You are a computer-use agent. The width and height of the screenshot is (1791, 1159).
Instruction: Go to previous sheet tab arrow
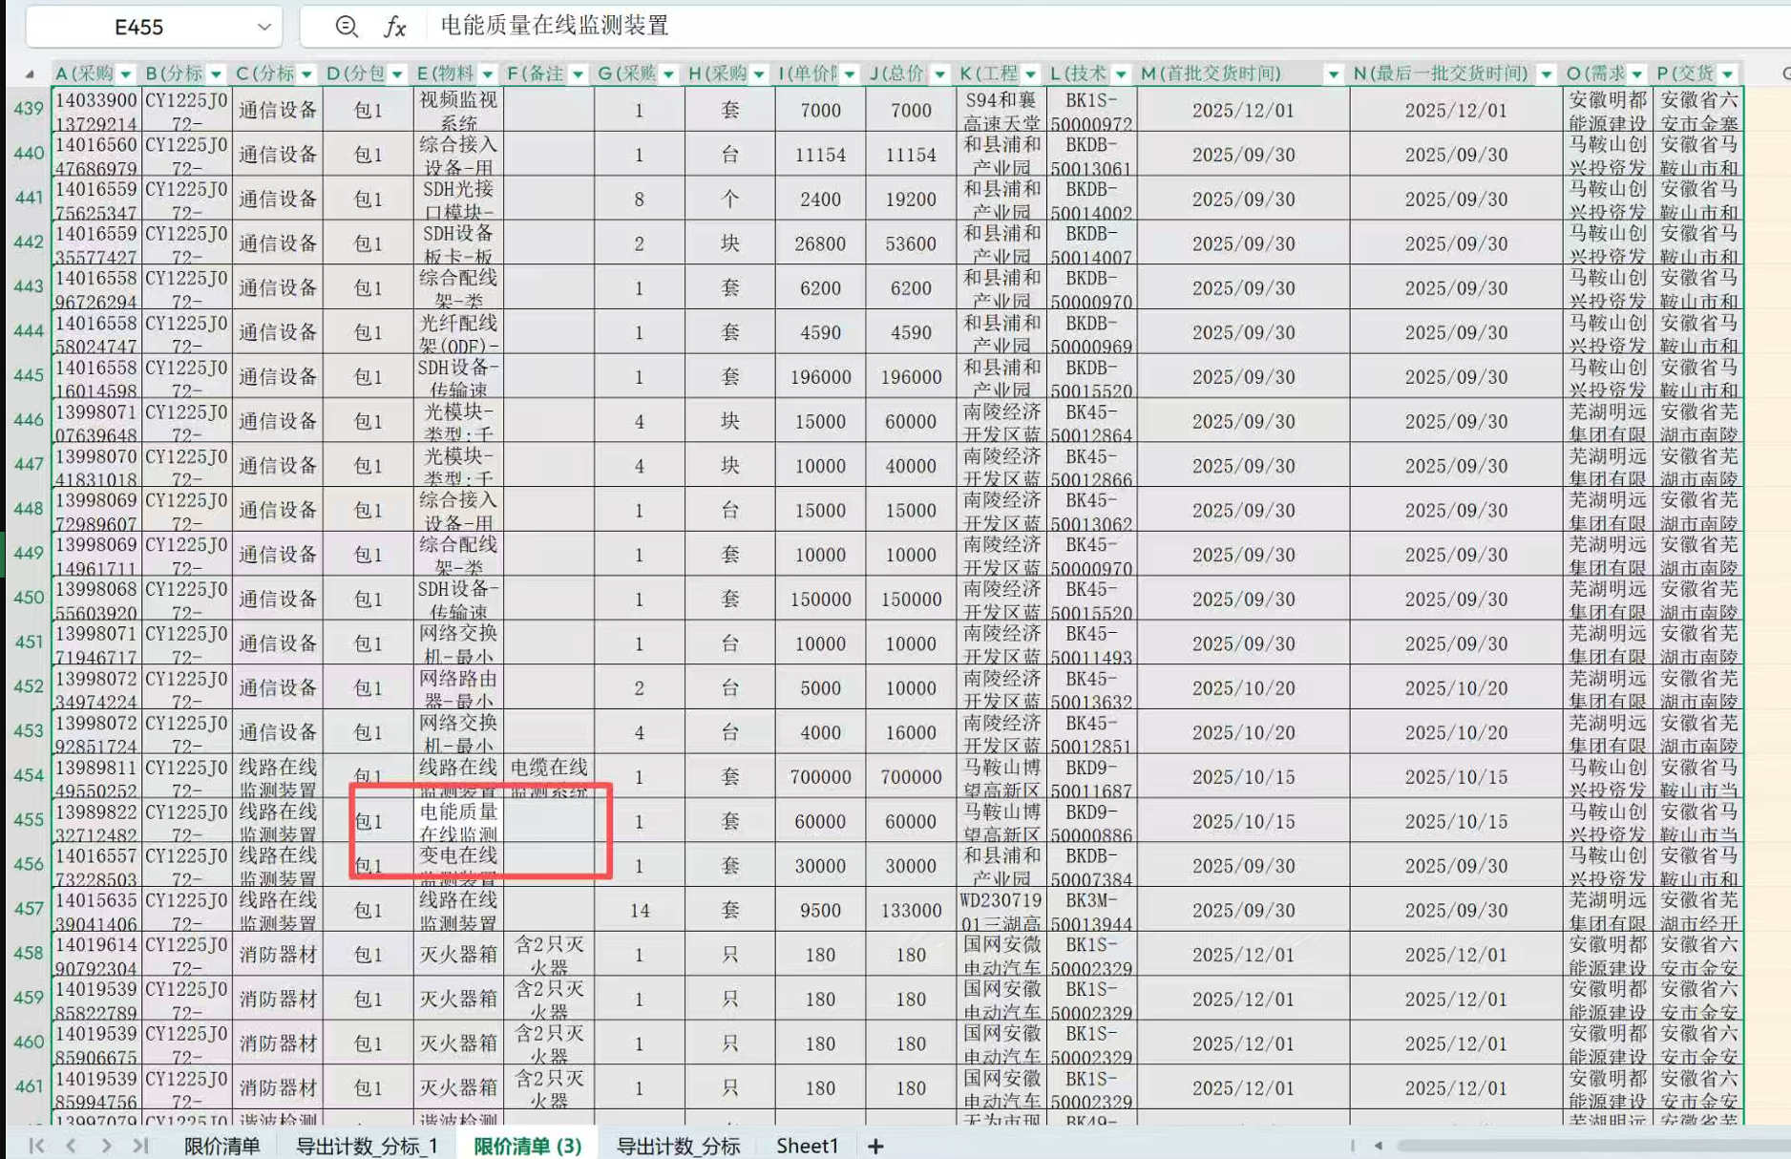click(71, 1146)
